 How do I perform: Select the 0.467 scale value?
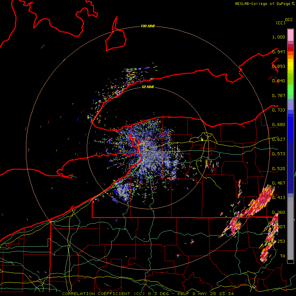[279, 183]
